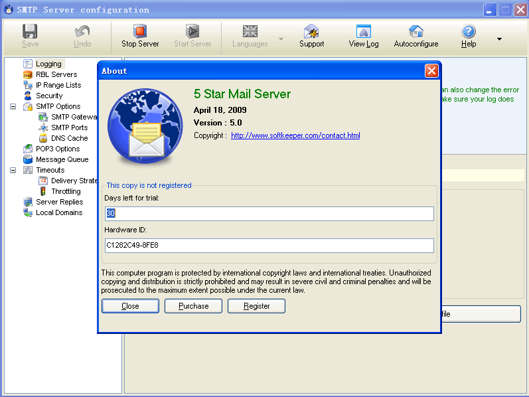Image resolution: width=529 pixels, height=397 pixels.
Task: Click the Days left for trial field
Action: (269, 214)
